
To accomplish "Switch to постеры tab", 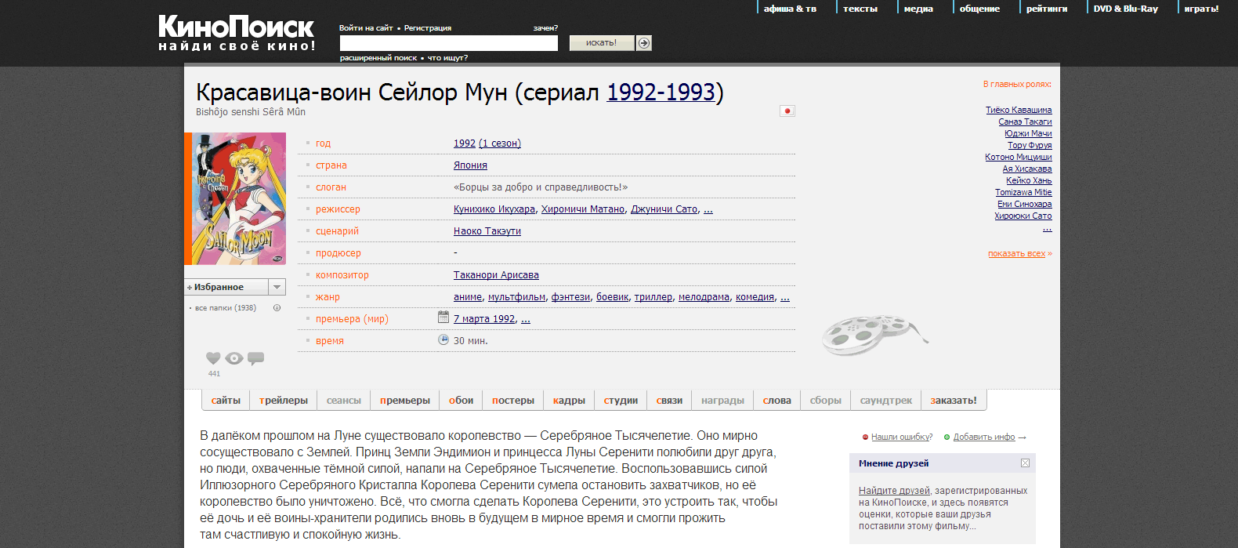I will coord(513,401).
